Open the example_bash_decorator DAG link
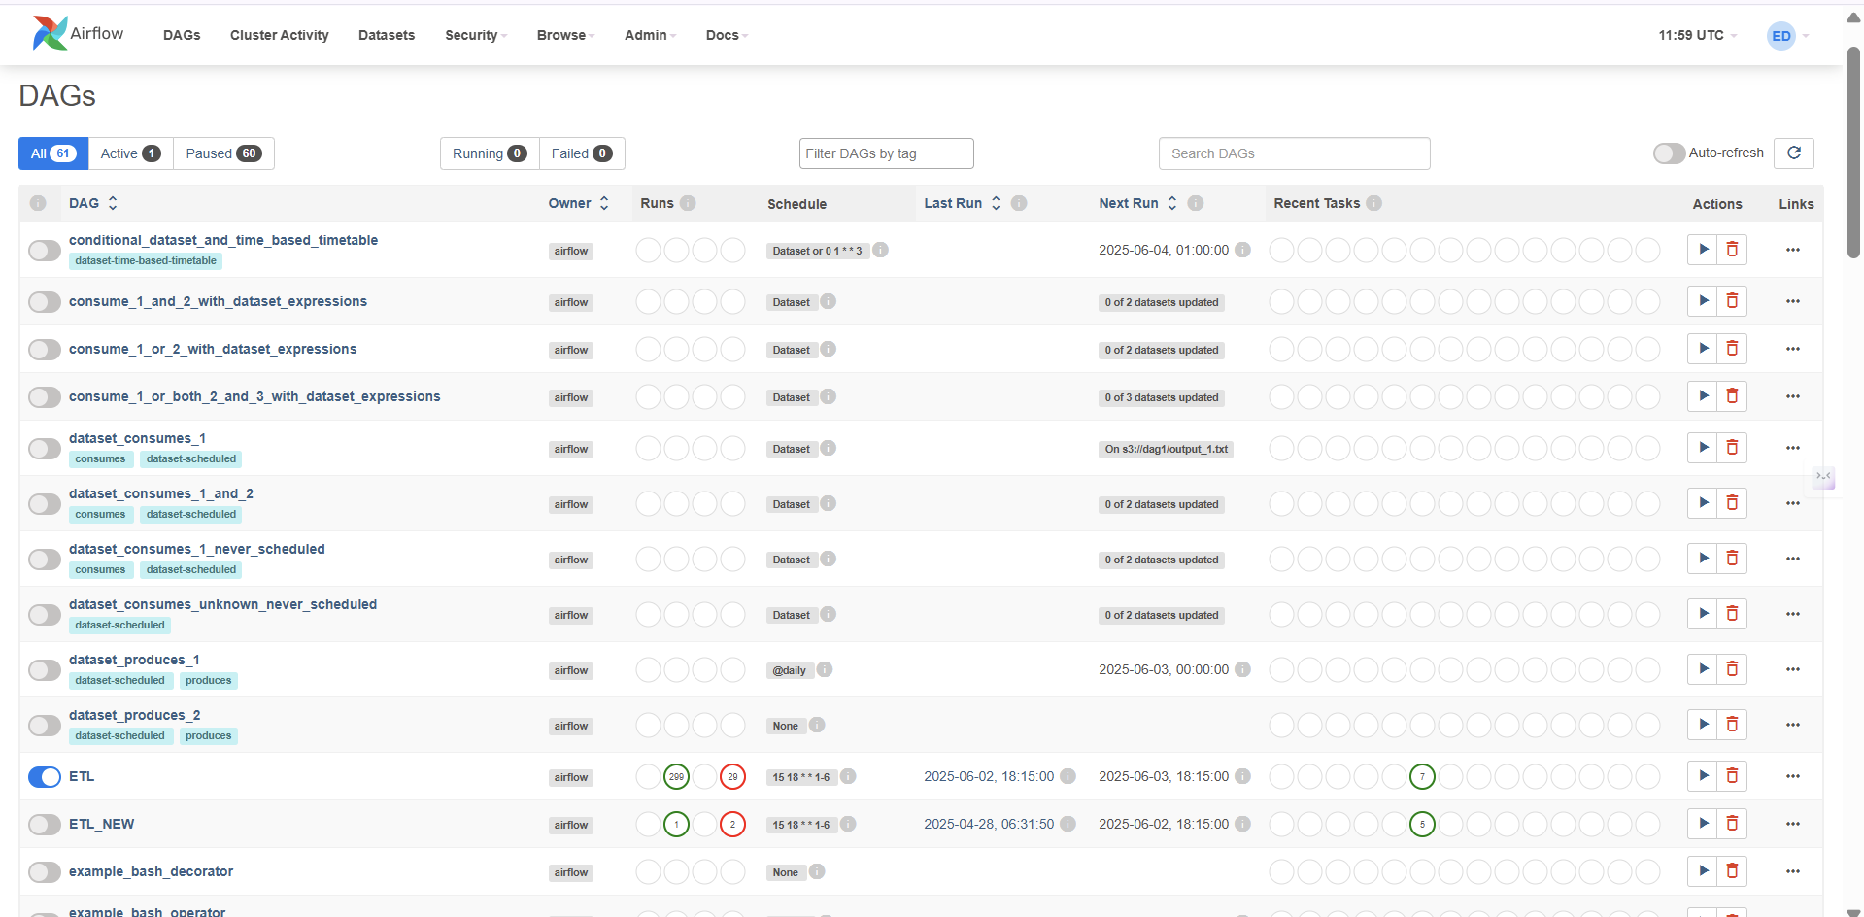1864x917 pixels. (x=151, y=871)
